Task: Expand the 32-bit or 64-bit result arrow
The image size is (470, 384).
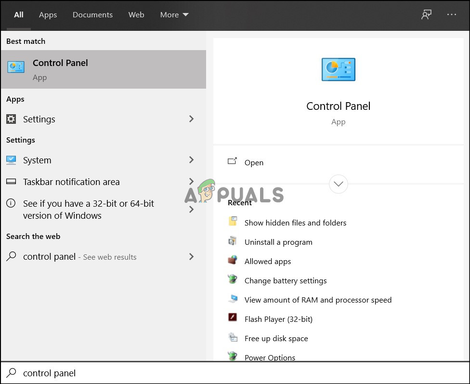Action: click(x=191, y=210)
